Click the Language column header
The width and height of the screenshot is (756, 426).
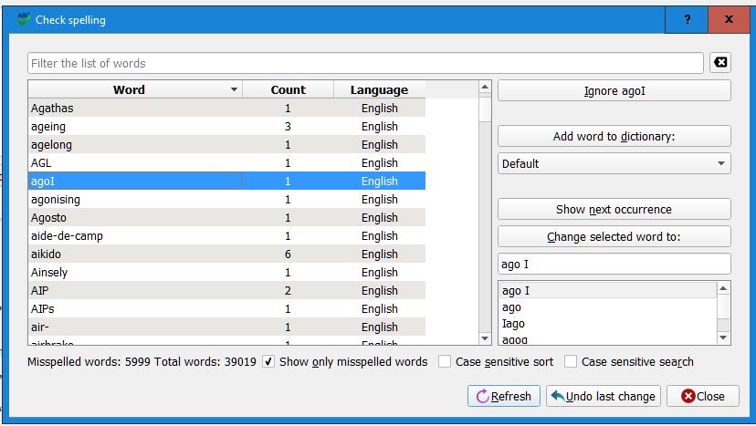point(379,90)
